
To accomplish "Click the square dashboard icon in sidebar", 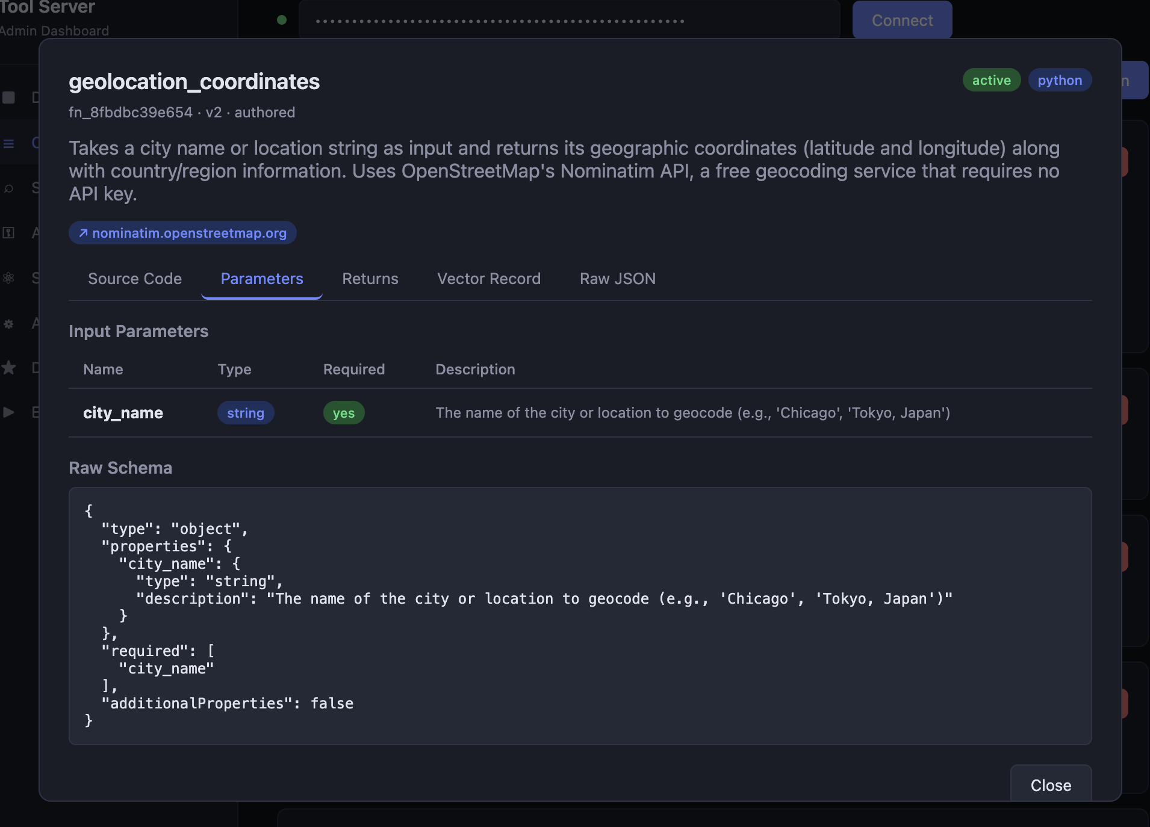I will point(8,98).
